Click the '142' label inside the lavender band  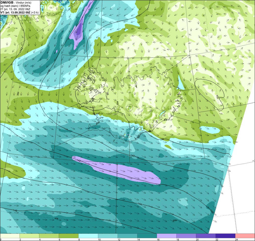click(79, 160)
